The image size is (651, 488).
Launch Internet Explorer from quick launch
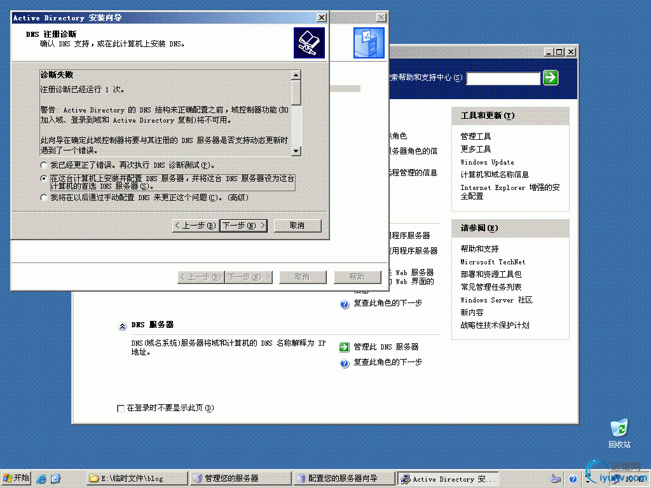pyautogui.click(x=41, y=479)
